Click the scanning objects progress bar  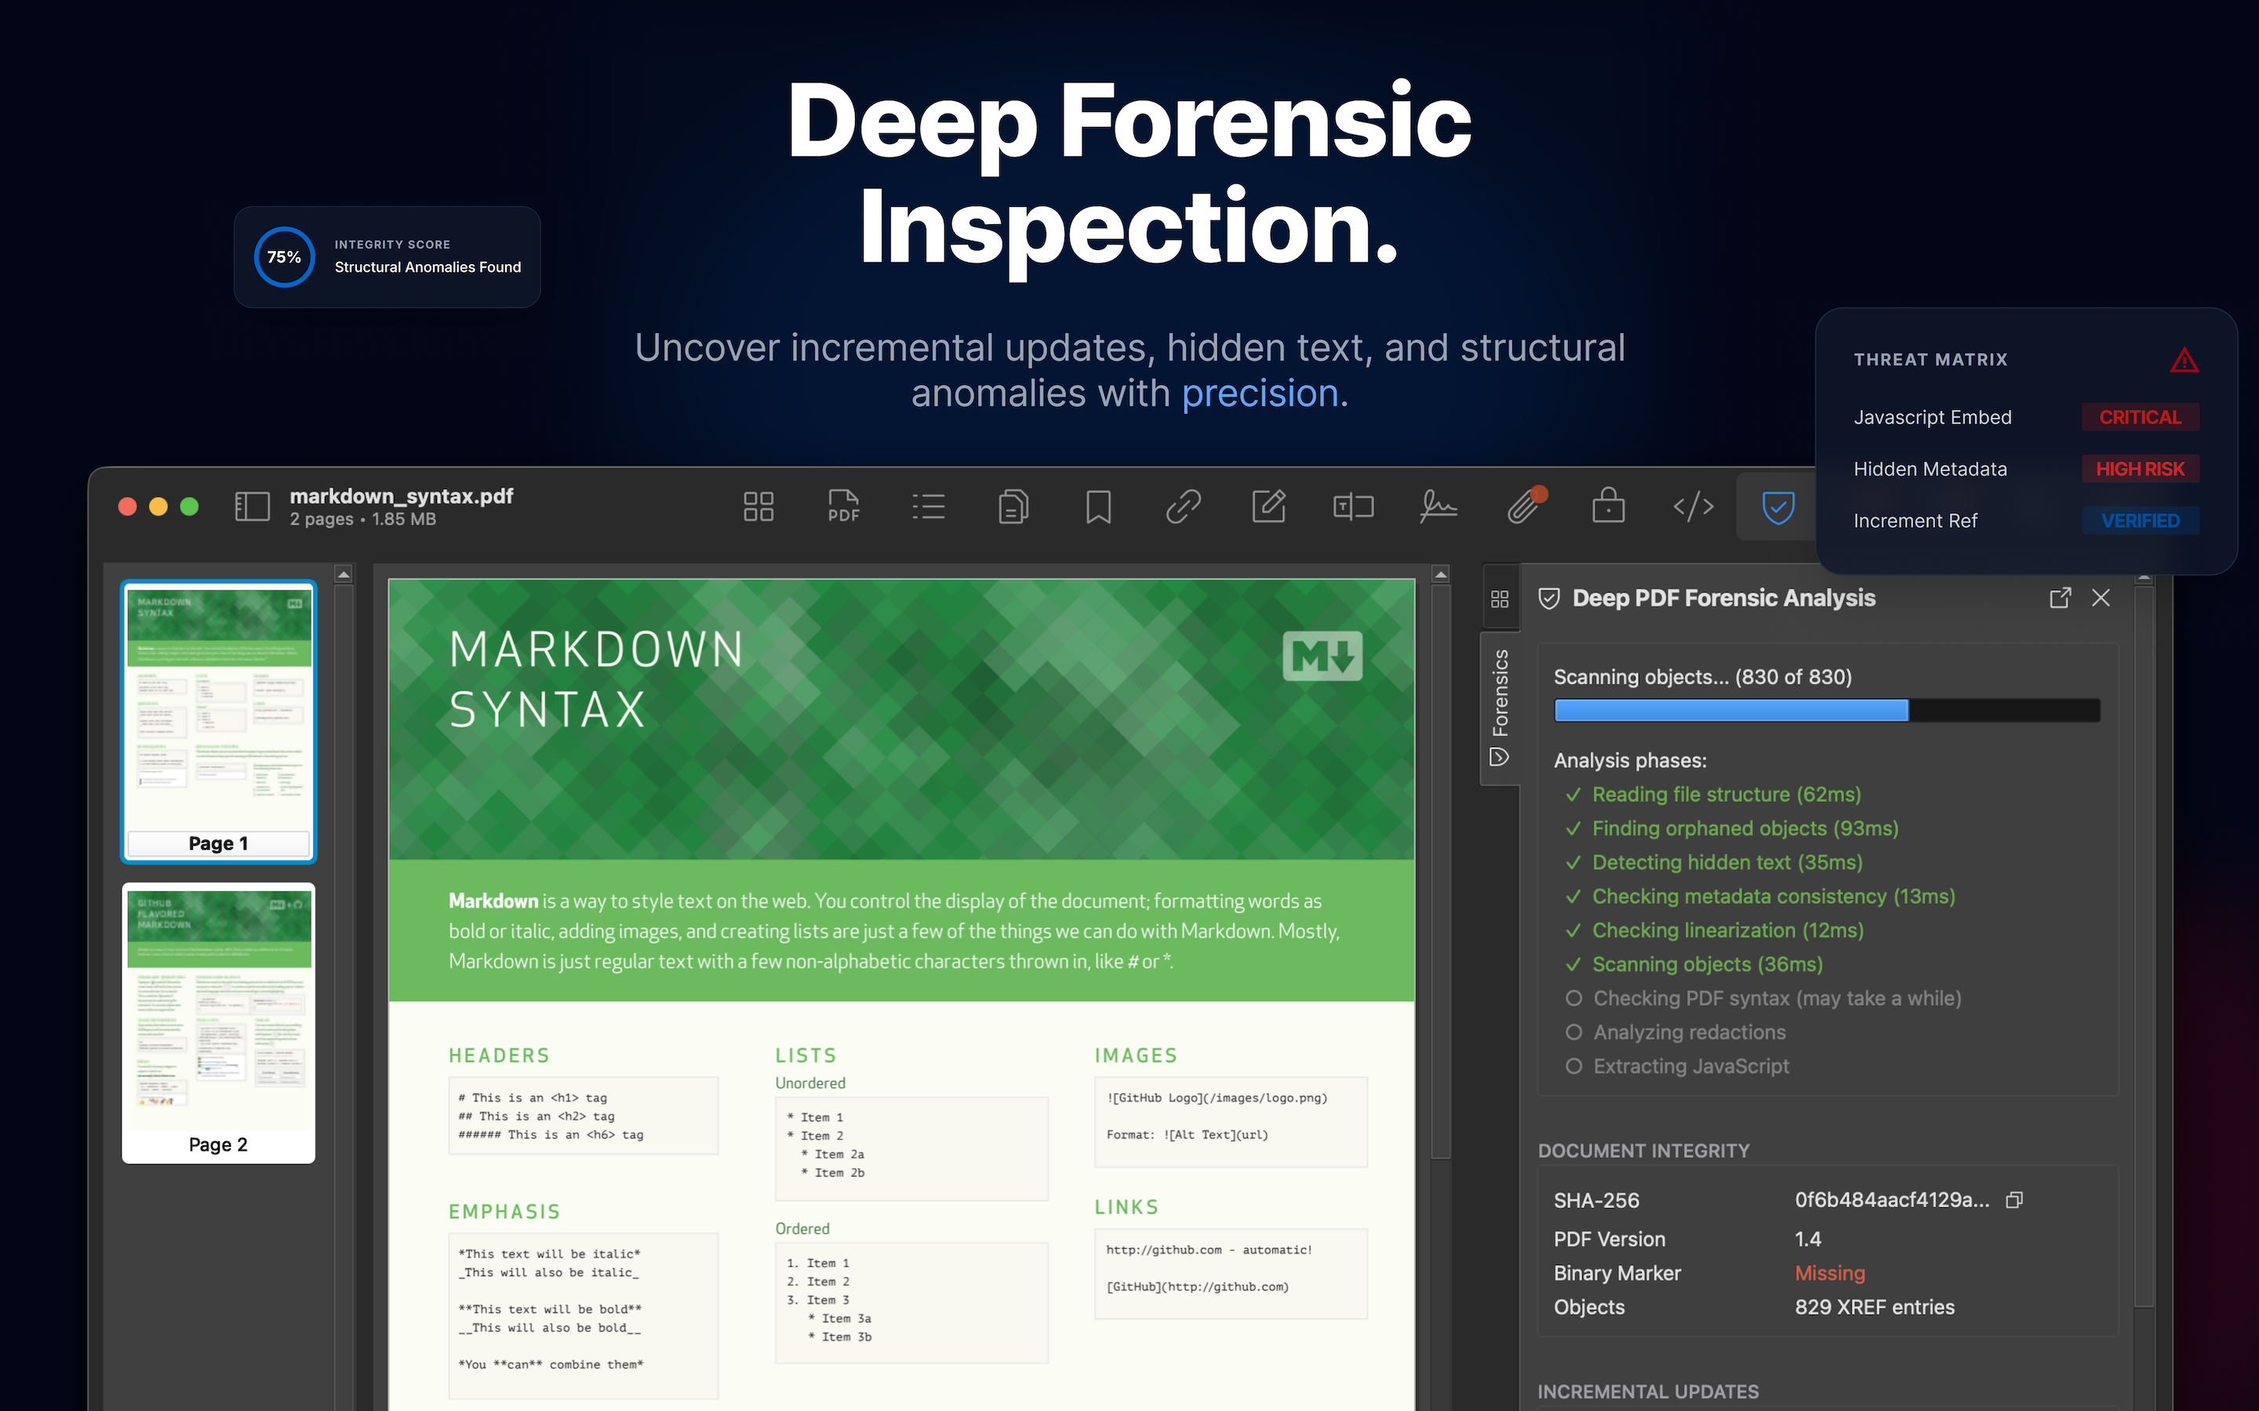(1827, 711)
